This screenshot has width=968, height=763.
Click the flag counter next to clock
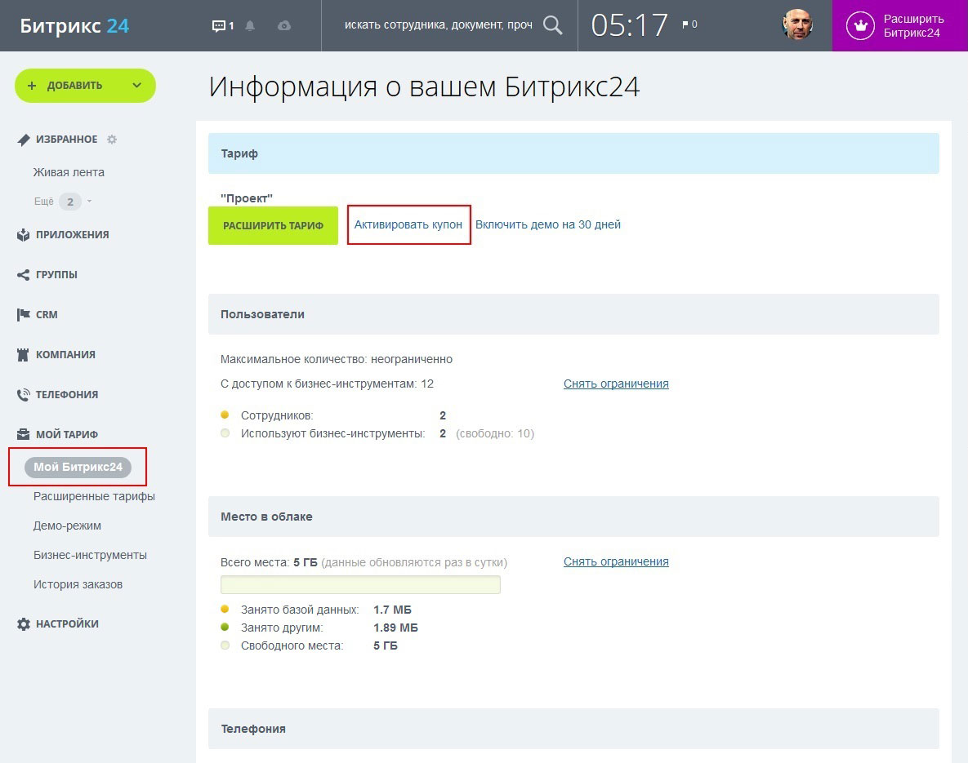coord(689,24)
